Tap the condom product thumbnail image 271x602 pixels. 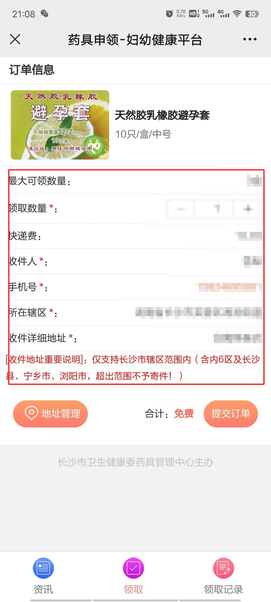pos(60,125)
